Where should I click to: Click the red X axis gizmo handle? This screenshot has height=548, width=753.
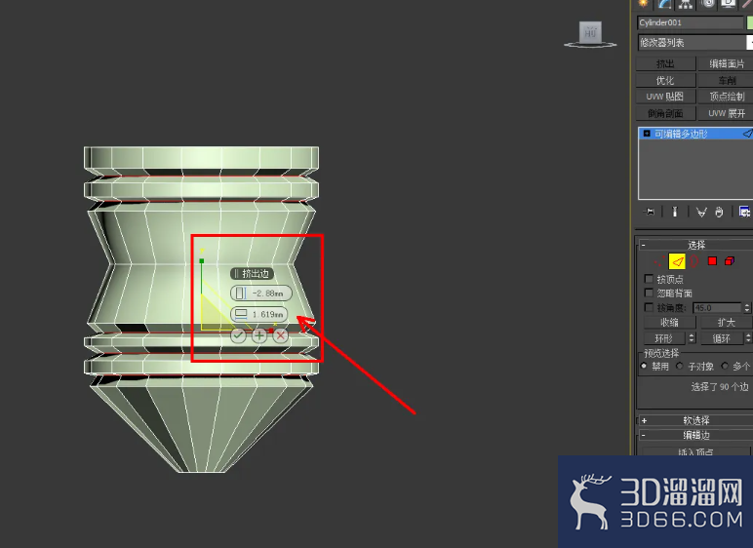[x=271, y=331]
